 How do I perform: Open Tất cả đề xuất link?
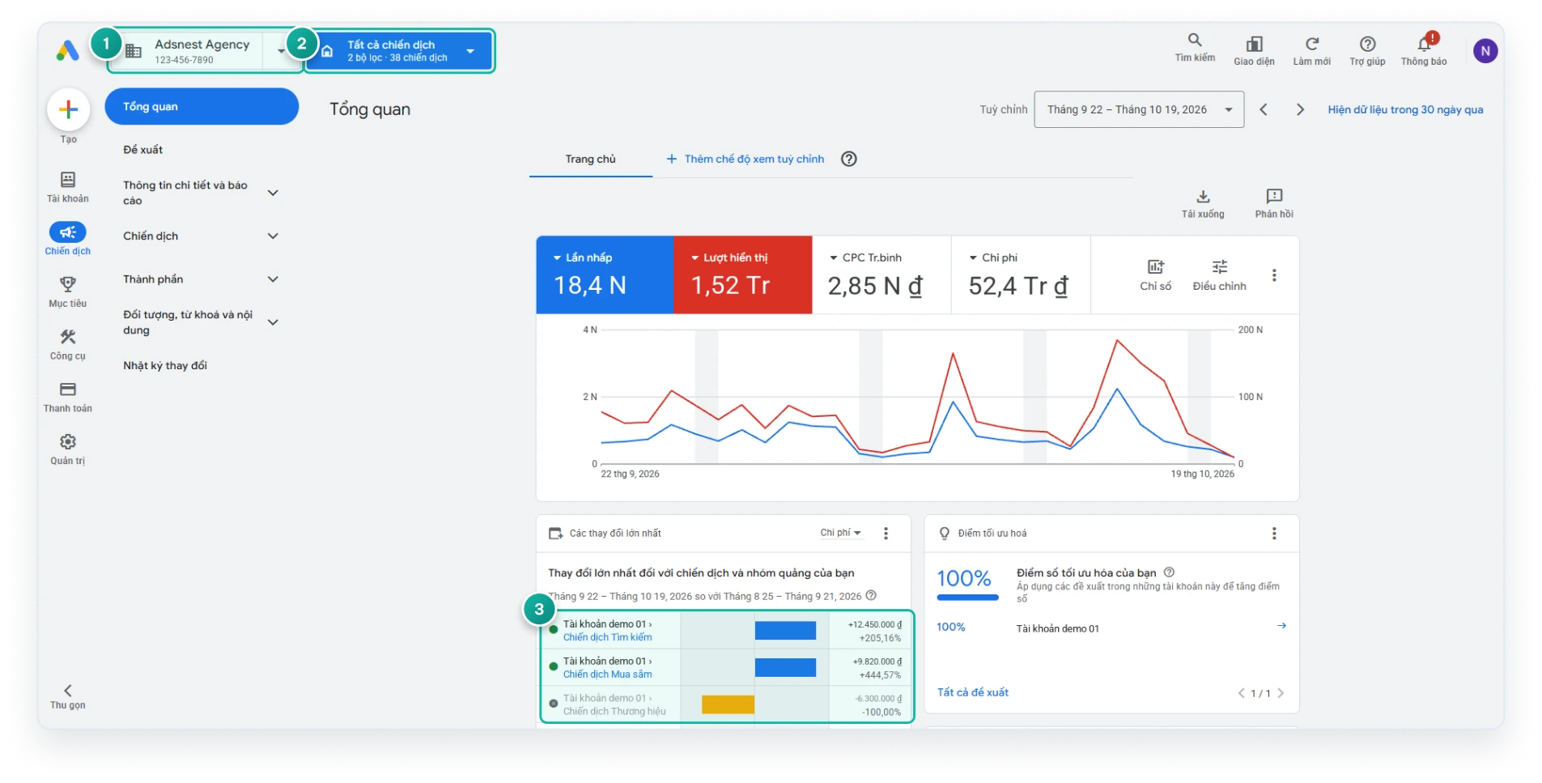tap(972, 692)
